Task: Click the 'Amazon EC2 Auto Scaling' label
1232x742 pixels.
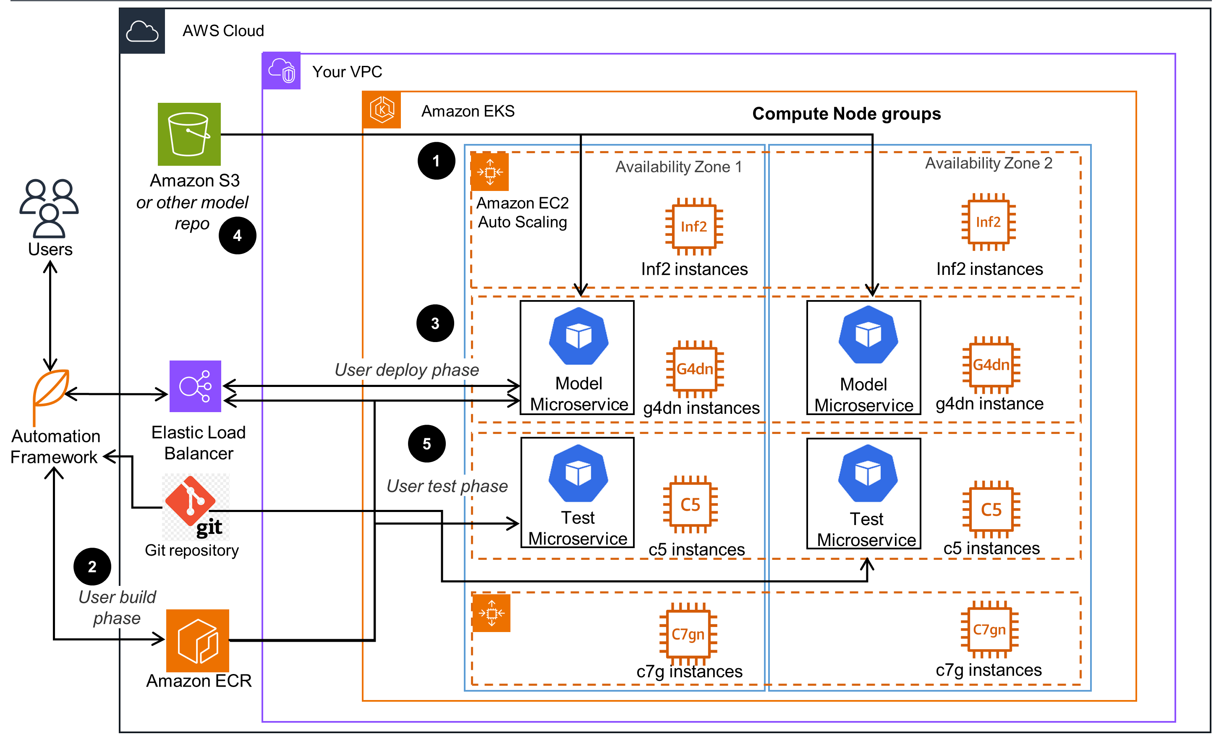Action: pos(523,212)
